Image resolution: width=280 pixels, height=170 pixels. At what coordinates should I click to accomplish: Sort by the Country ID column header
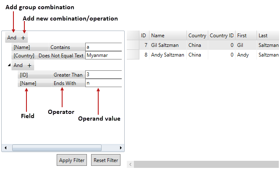pyautogui.click(x=221, y=36)
